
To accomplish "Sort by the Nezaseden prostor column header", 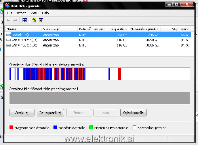I will click(x=145, y=29).
